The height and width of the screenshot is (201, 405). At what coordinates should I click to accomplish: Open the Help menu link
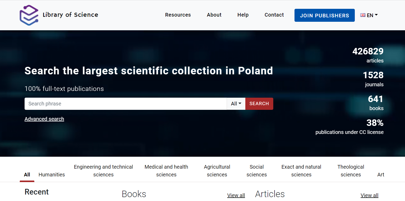pos(243,15)
